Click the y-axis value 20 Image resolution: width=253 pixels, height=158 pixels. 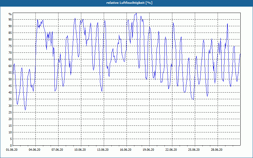click(x=10, y=119)
